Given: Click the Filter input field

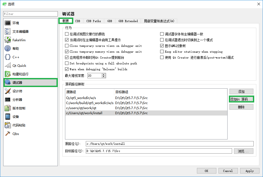Looking at the screenshot, I should point(30,14).
